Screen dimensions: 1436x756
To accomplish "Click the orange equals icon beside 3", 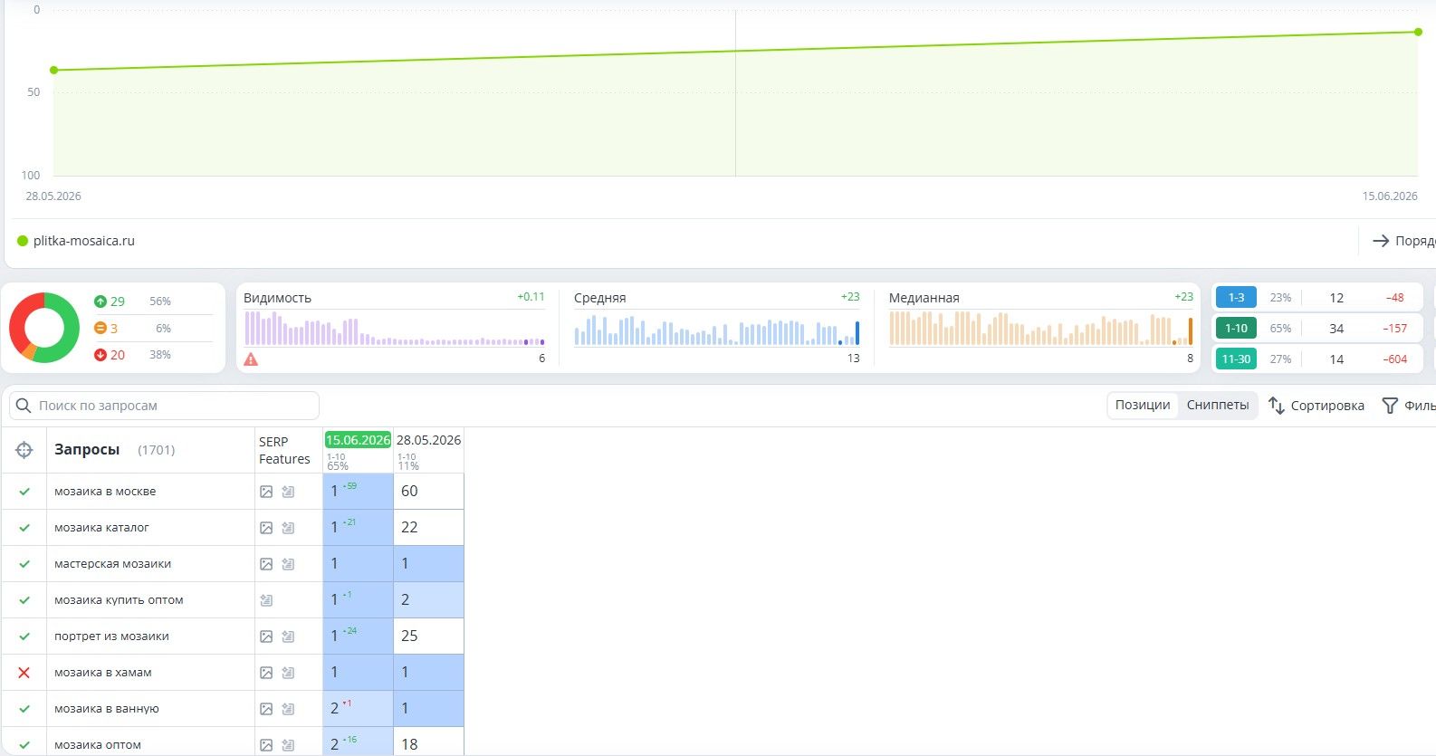I will click(x=101, y=329).
